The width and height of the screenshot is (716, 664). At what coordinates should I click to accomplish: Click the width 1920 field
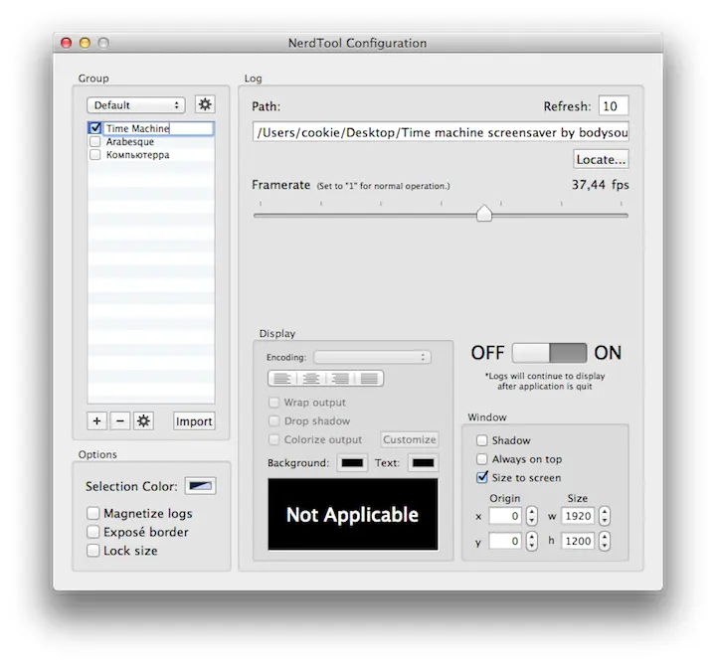coord(578,516)
